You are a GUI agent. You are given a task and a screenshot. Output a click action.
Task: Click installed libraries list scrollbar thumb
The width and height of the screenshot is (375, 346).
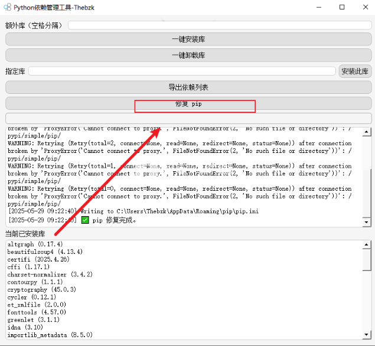click(367, 260)
